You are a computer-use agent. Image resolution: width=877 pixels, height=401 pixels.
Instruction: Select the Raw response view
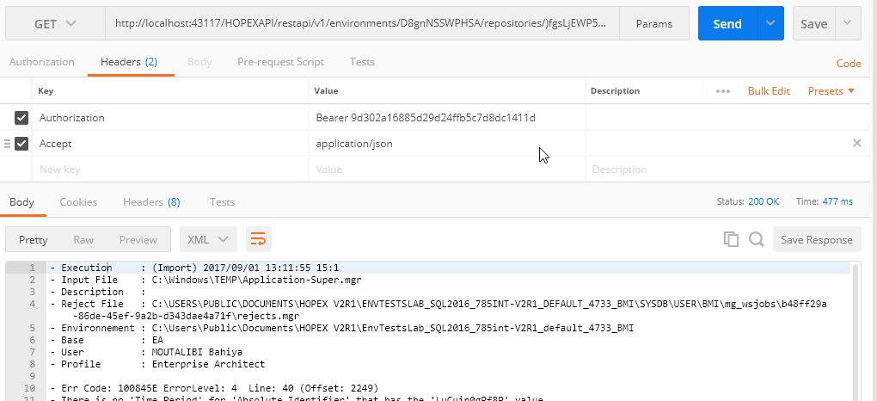click(x=83, y=240)
